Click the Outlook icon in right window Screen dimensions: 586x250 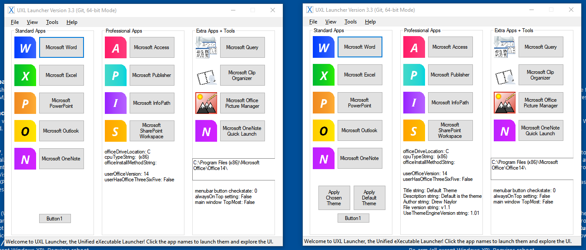pyautogui.click(x=324, y=130)
